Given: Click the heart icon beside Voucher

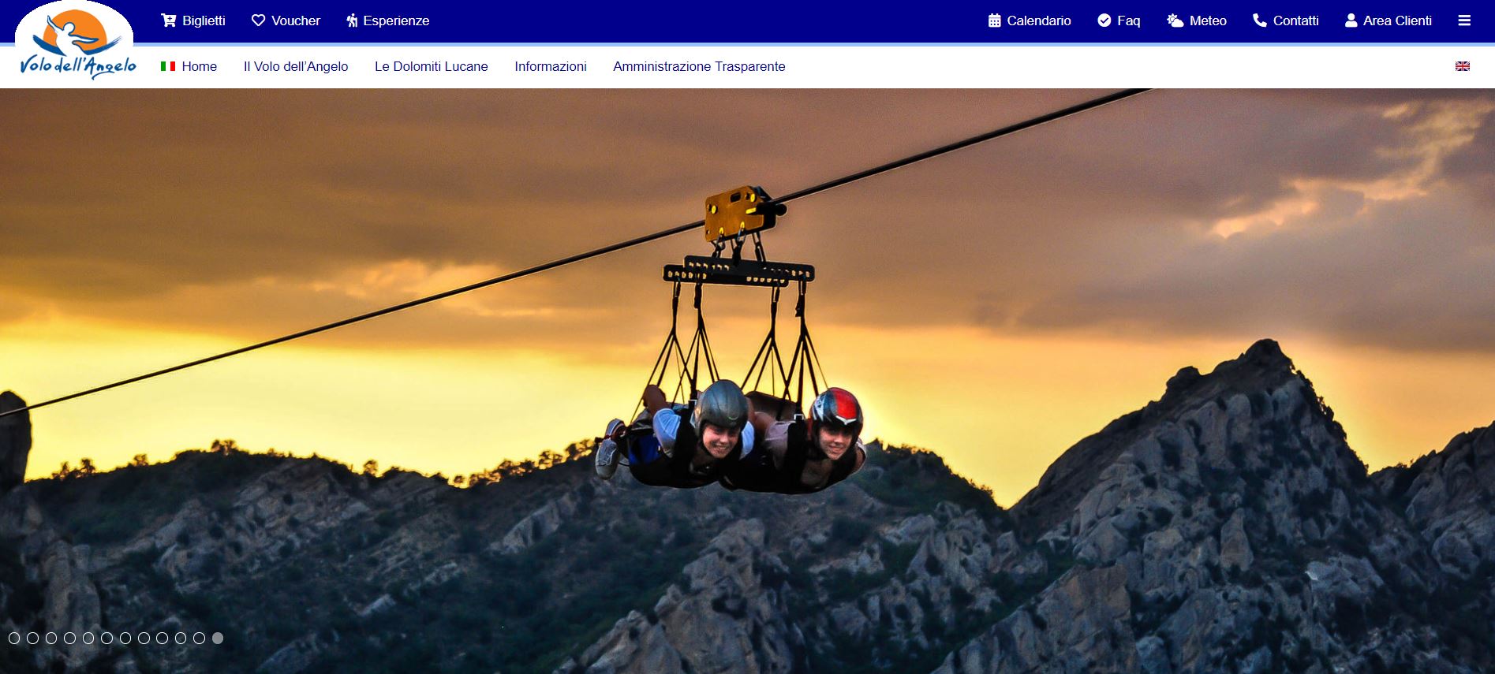Looking at the screenshot, I should click(258, 20).
